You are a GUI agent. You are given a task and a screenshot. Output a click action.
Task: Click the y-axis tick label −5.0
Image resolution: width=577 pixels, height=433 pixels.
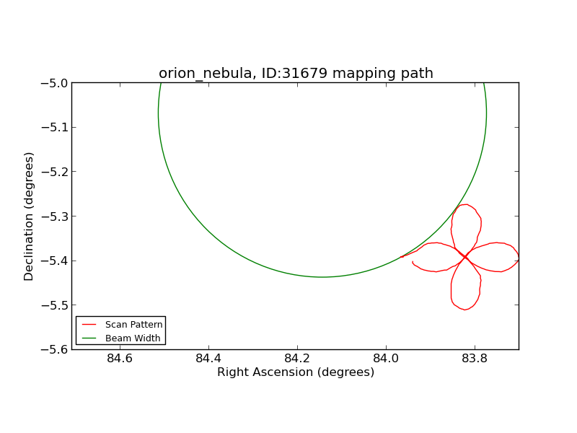54,83
